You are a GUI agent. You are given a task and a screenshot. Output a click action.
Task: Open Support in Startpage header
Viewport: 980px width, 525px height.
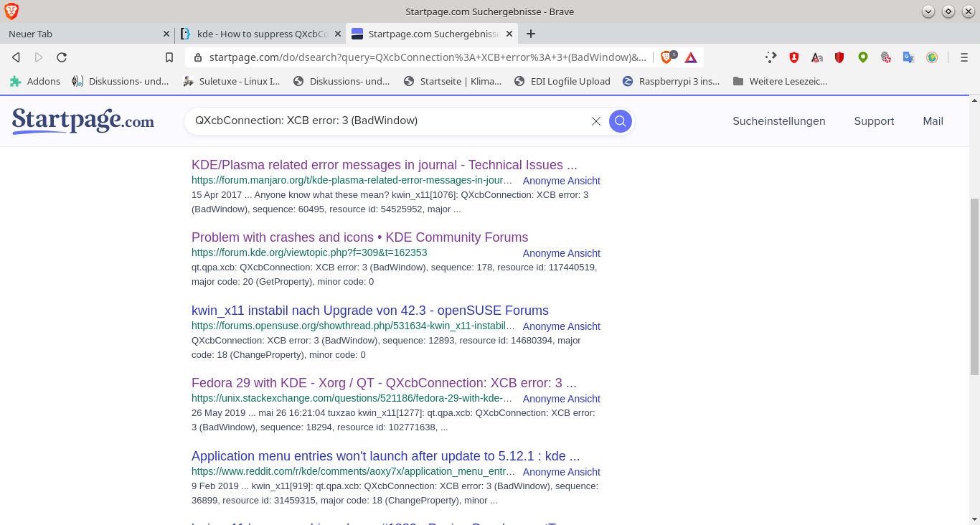[874, 121]
